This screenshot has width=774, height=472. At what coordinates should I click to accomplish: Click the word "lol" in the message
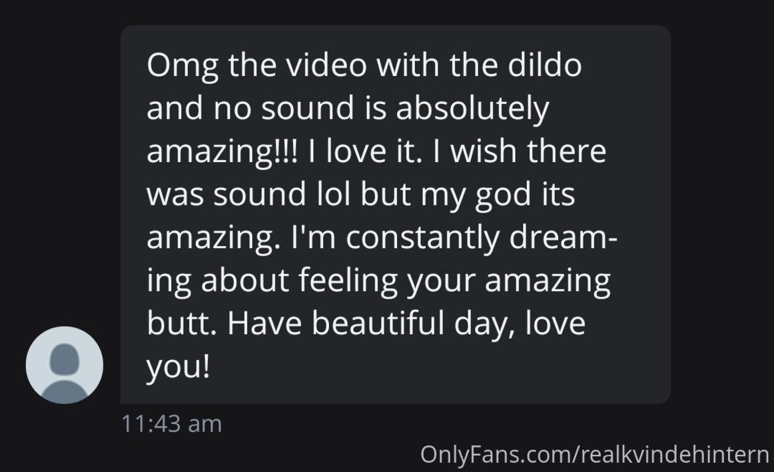[334, 194]
